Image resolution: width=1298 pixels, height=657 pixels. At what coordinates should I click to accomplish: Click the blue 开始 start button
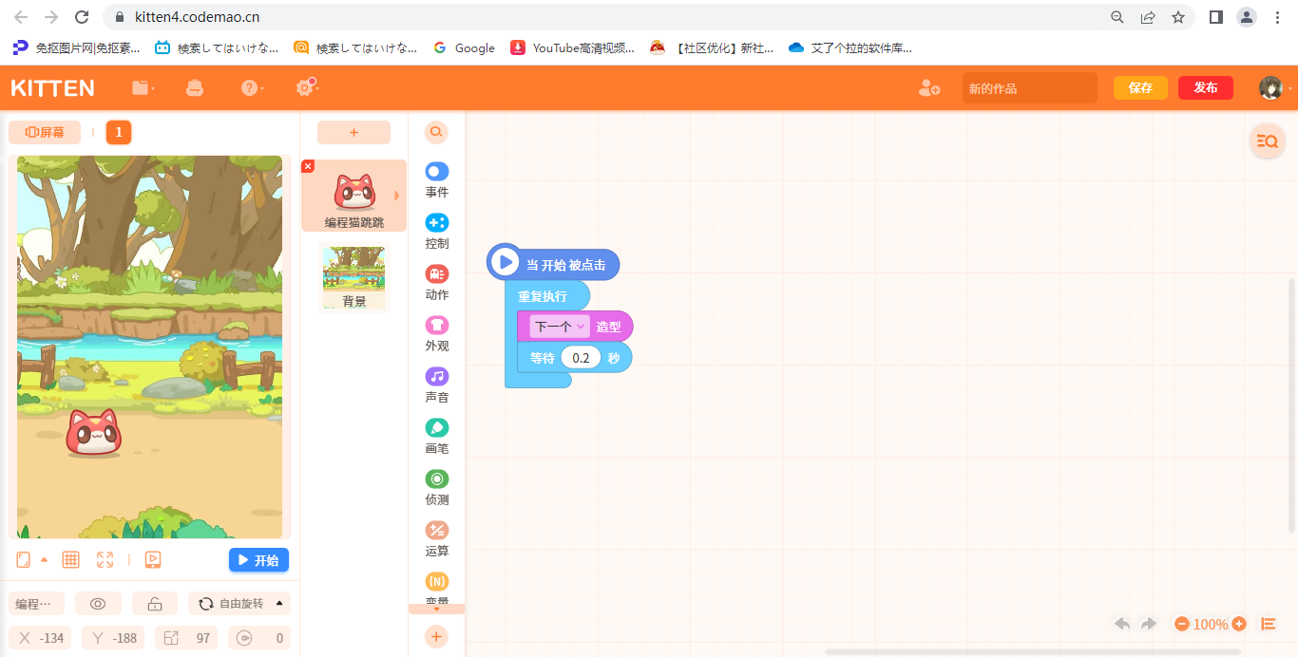pos(258,560)
